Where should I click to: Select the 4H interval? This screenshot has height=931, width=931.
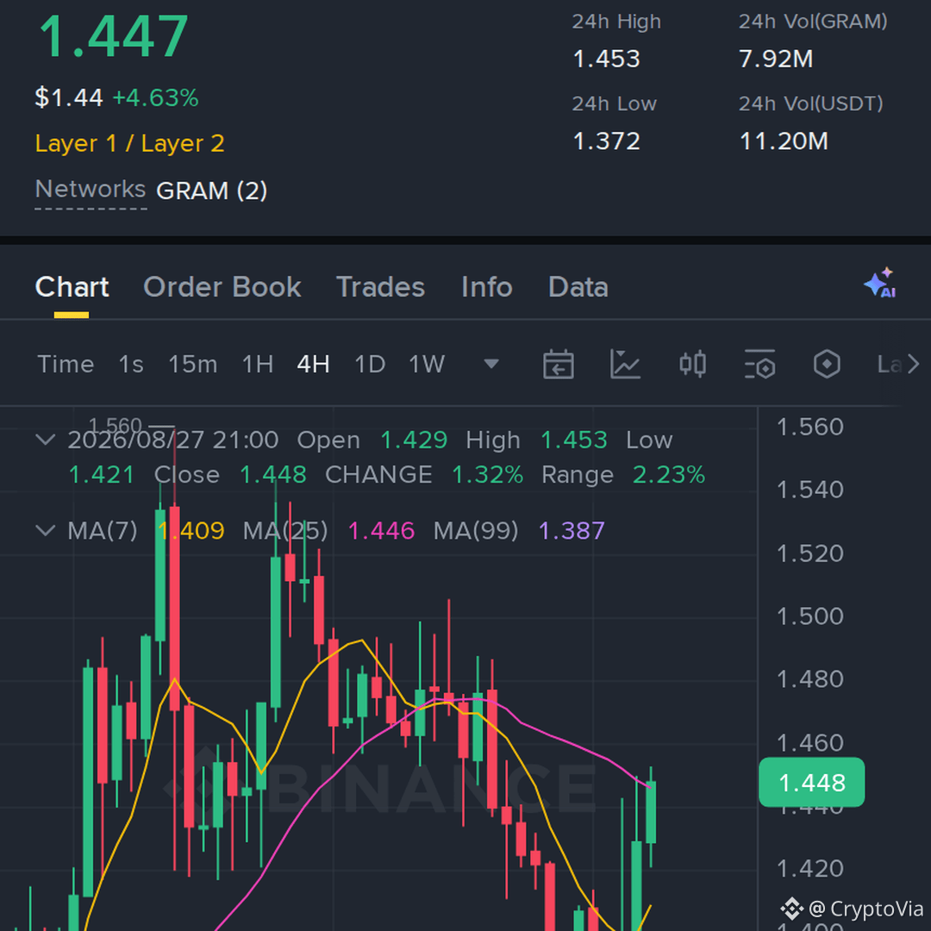pos(314,364)
